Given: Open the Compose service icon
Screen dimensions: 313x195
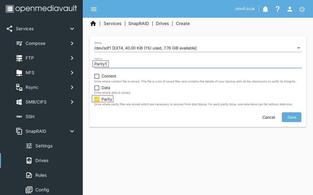Looking at the screenshot, I should tap(19, 43).
